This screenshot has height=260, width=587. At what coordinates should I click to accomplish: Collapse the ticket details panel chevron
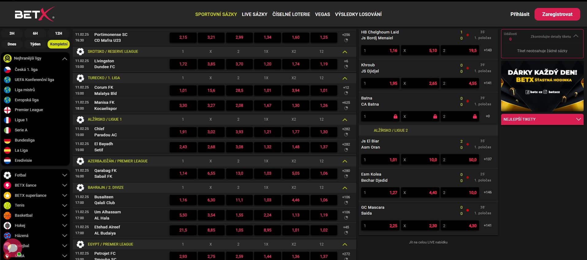click(x=576, y=36)
